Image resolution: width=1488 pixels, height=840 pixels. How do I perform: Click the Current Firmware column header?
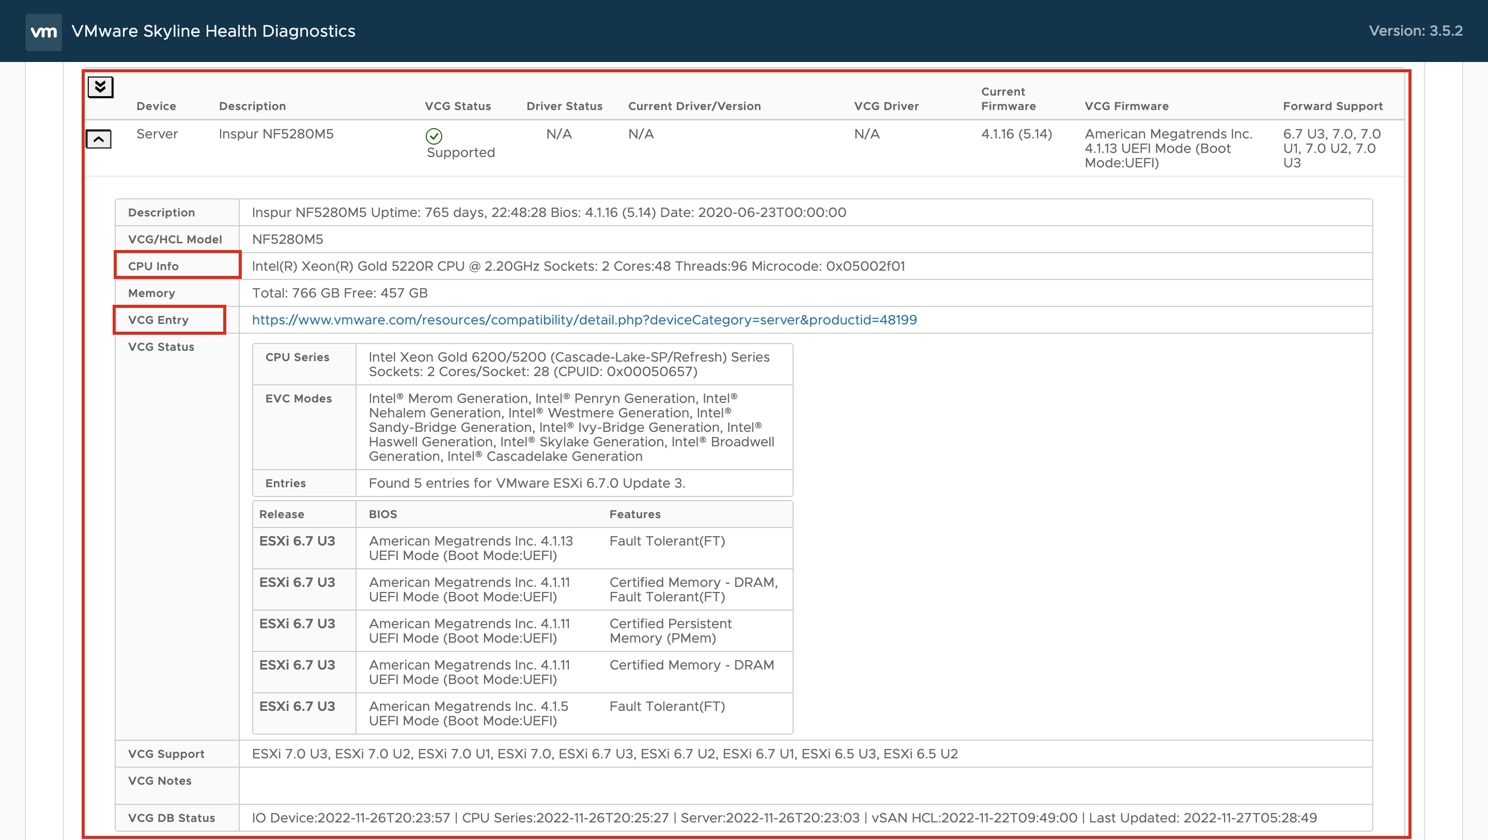[1008, 99]
